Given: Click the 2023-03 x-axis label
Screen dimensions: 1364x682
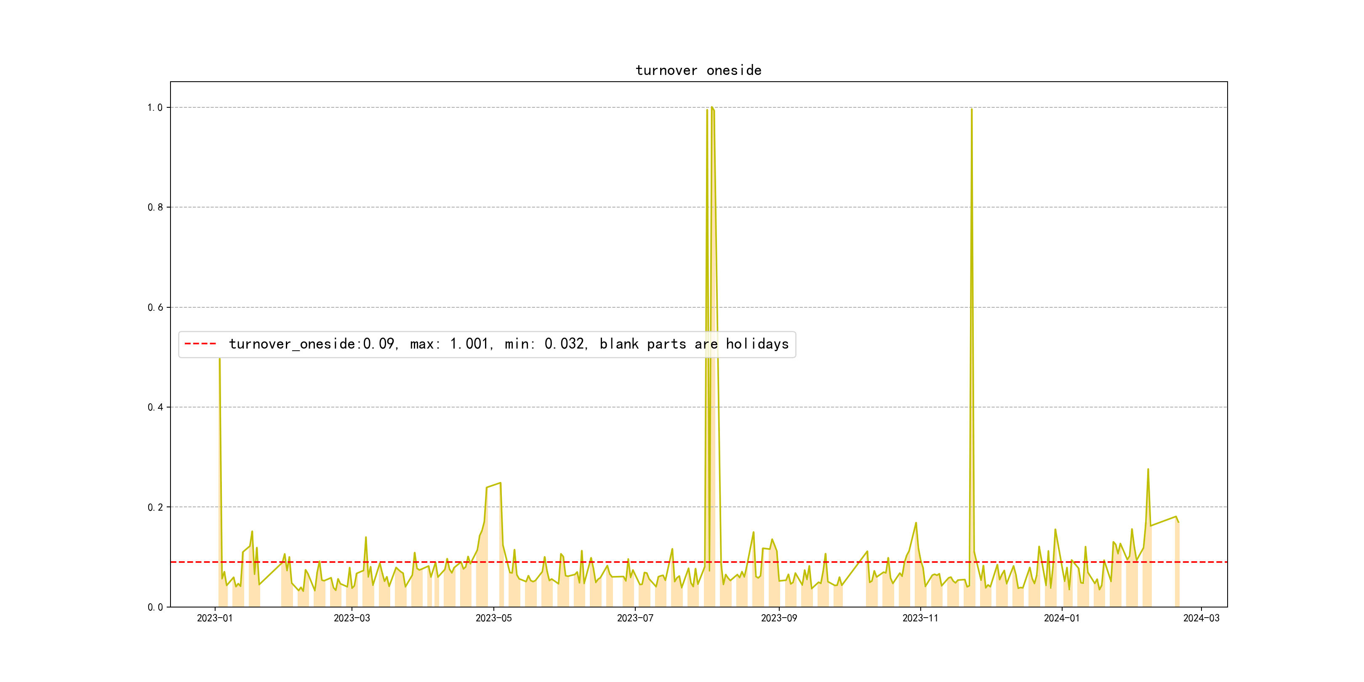Looking at the screenshot, I should 352,618.
